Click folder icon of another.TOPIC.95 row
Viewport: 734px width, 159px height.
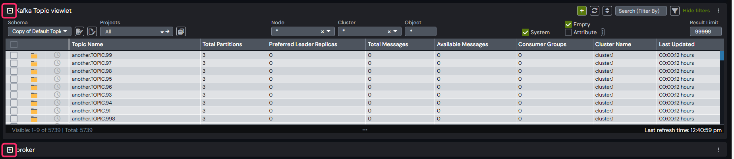tap(34, 79)
